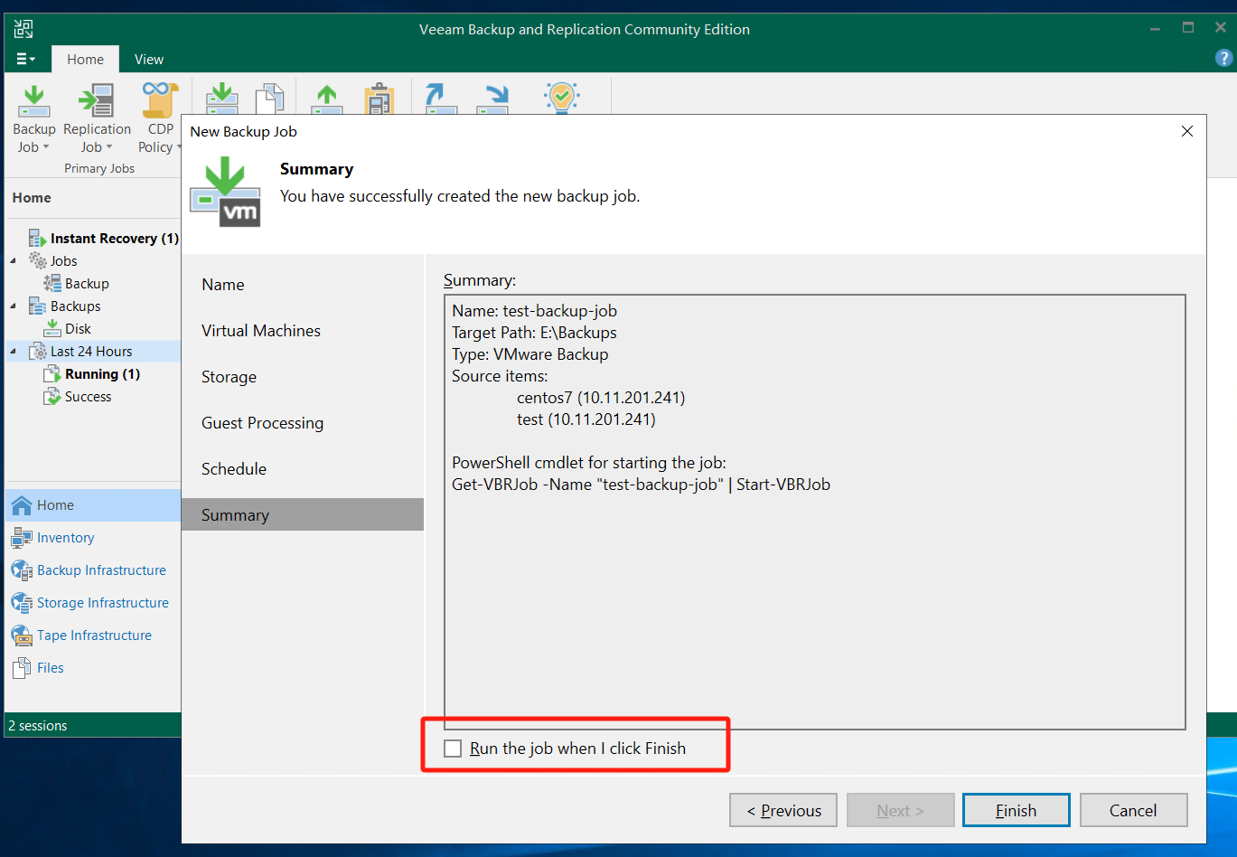
Task: Click the '2 sessions' status bar text
Action: tap(38, 726)
